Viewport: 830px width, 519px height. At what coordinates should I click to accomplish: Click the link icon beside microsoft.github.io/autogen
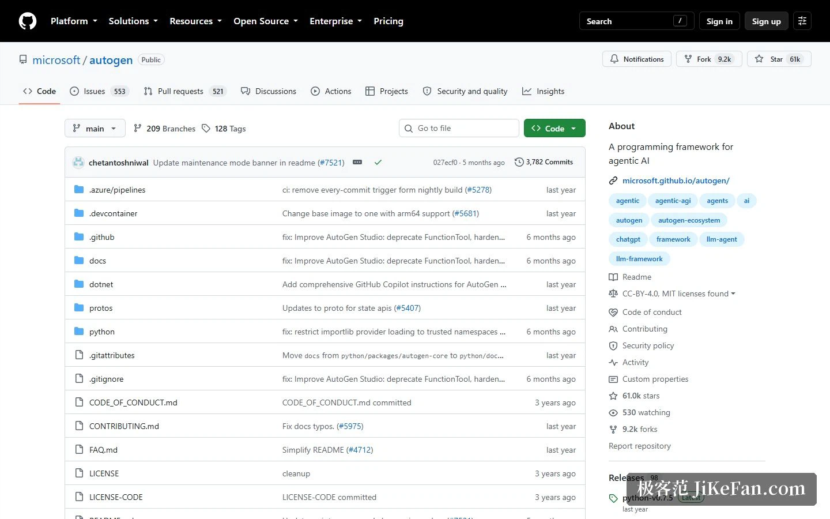613,181
